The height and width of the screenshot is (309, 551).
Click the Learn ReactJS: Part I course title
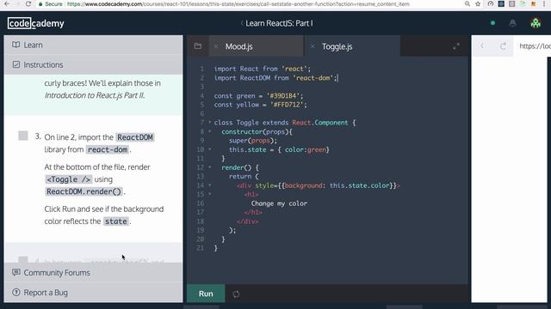click(x=279, y=23)
